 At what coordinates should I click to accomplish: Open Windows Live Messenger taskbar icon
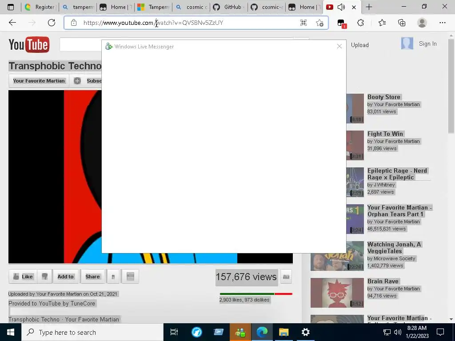coord(240,332)
